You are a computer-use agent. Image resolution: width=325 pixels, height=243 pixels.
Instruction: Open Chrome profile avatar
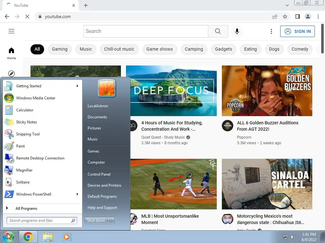click(308, 16)
